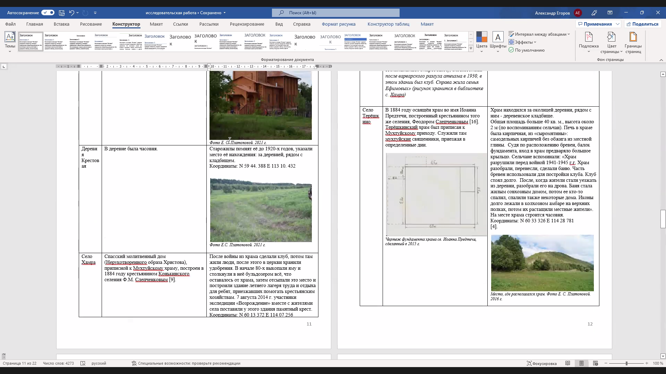666x374 pixels.
Task: Switch to Read Mode view
Action: point(568,363)
